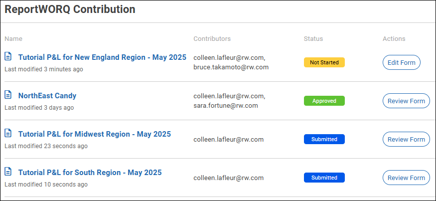Image resolution: width=436 pixels, height=201 pixels.
Task: Click the Contributors column header
Action: point(212,39)
